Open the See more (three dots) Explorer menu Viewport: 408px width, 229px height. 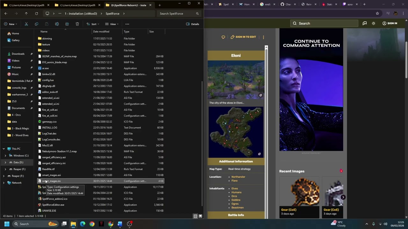coord(127,24)
